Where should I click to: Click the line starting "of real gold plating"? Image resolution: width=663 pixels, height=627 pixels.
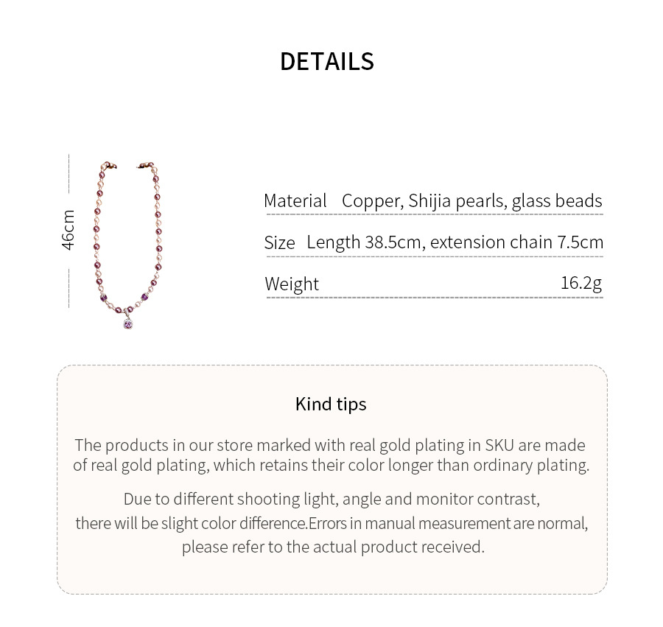(331, 465)
